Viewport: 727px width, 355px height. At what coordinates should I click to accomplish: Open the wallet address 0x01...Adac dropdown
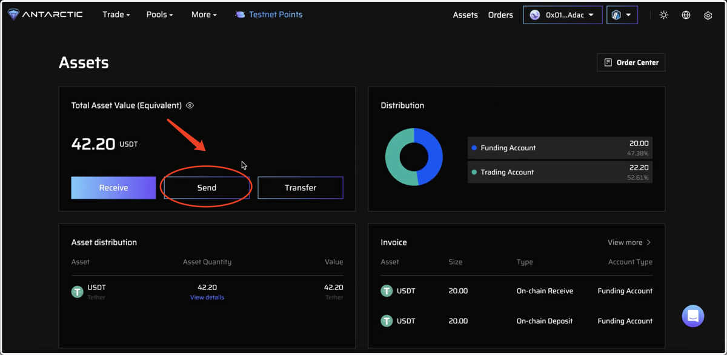pyautogui.click(x=563, y=15)
